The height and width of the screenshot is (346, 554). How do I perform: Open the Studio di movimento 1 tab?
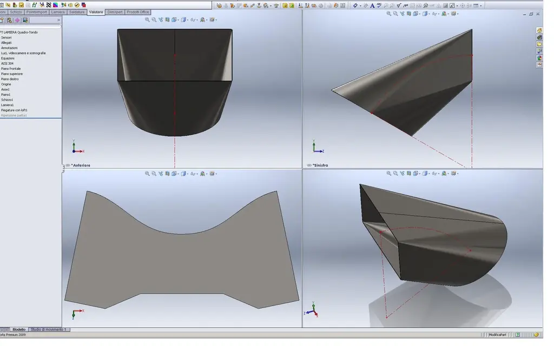tap(48, 329)
